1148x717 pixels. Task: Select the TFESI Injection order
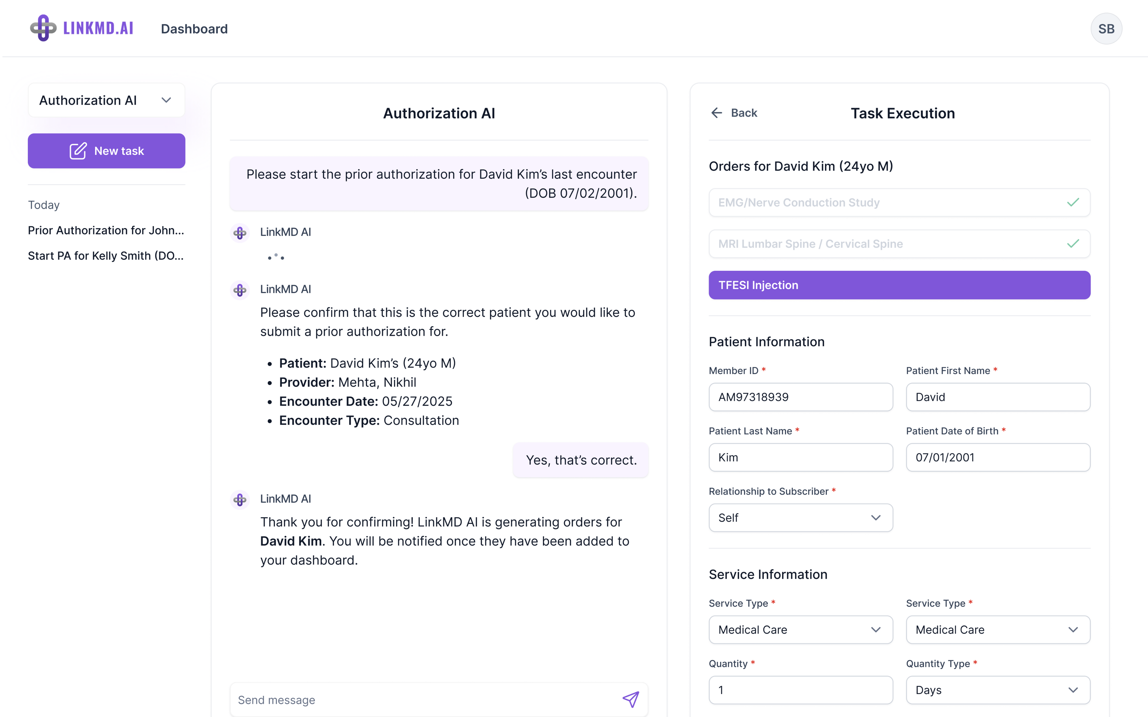tap(899, 285)
